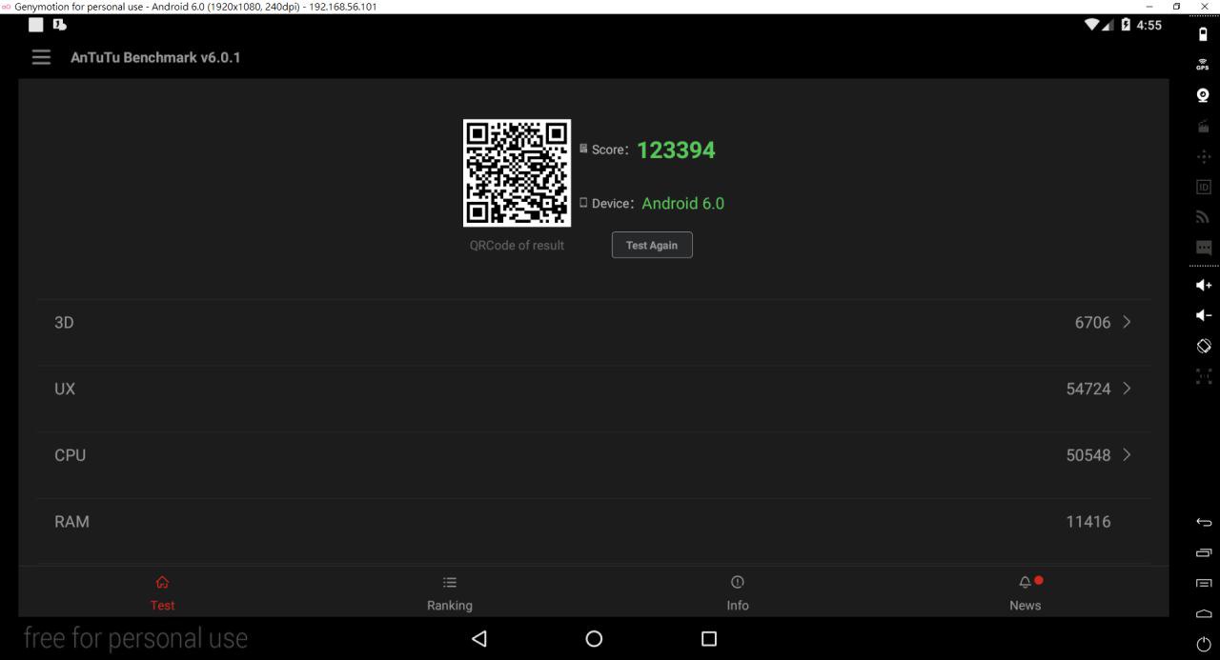Click the AnTuTu Benchmark v6.0.1 title

click(155, 57)
